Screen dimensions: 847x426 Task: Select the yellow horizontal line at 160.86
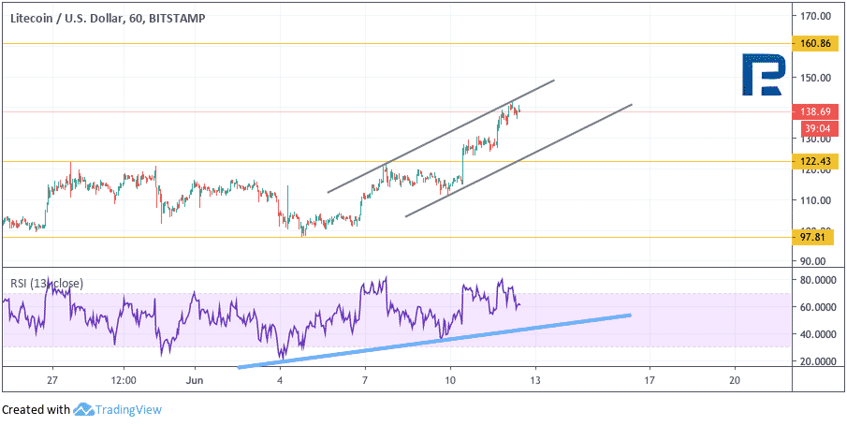397,43
